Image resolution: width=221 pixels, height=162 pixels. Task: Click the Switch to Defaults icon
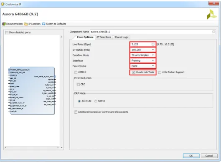[x=44, y=24]
